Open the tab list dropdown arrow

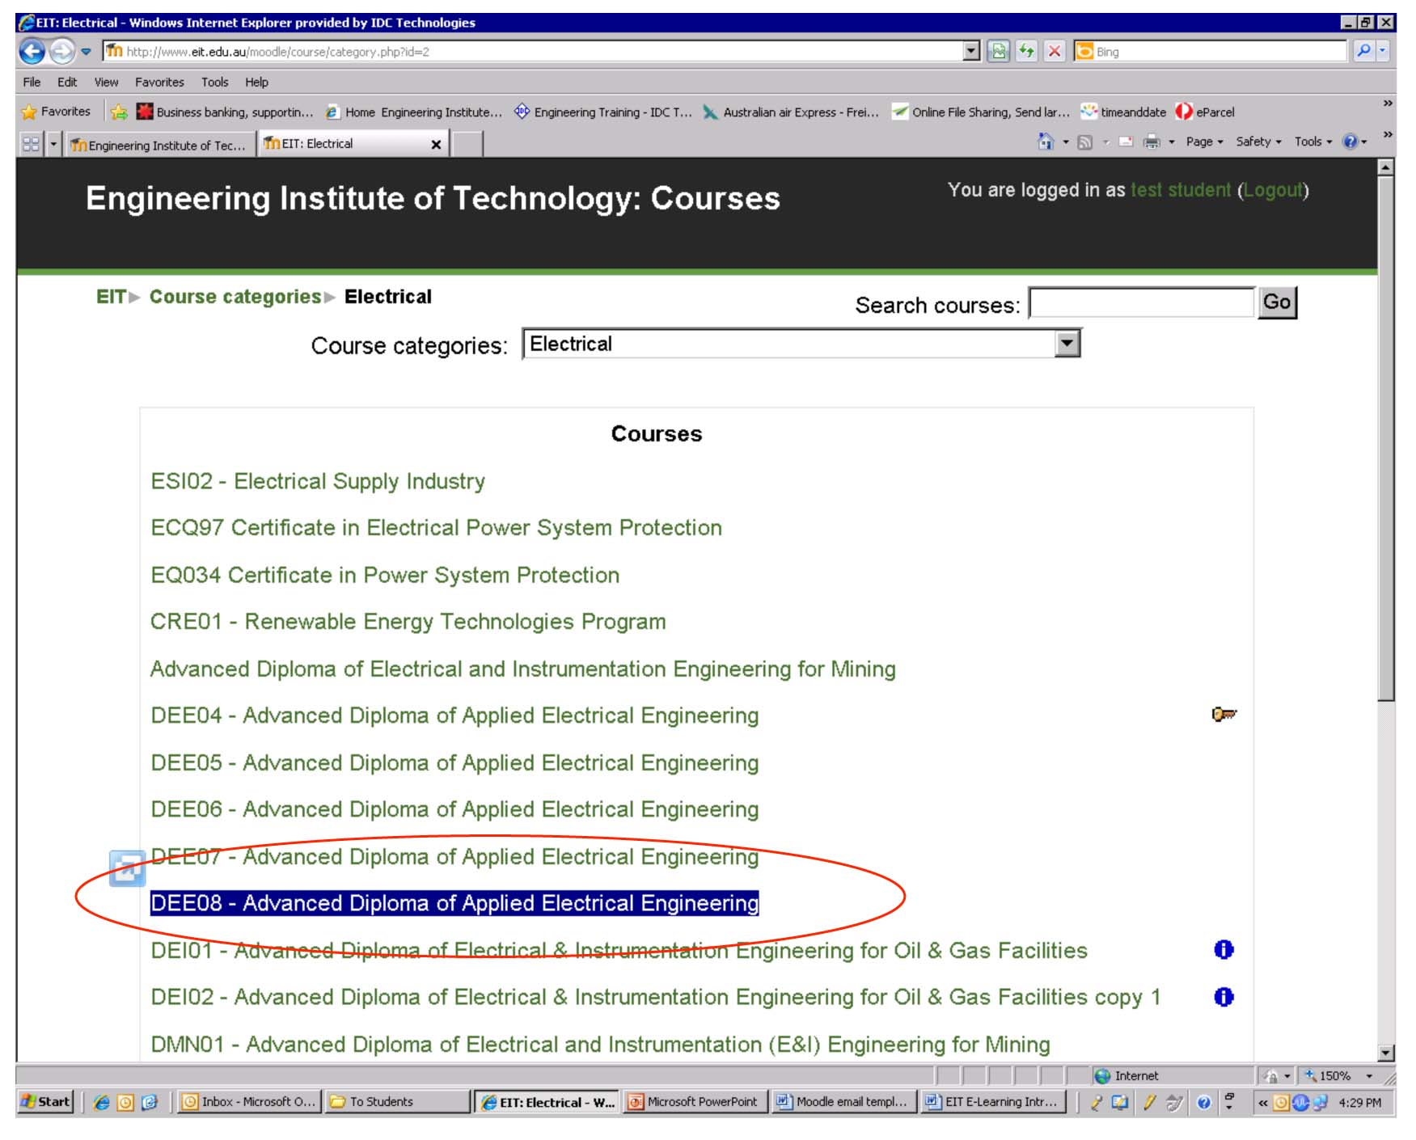pos(53,144)
